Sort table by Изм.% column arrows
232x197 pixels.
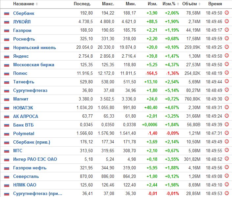(178, 4)
